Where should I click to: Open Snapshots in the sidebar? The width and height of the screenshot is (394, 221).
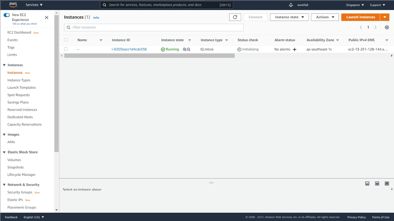[x=16, y=167]
